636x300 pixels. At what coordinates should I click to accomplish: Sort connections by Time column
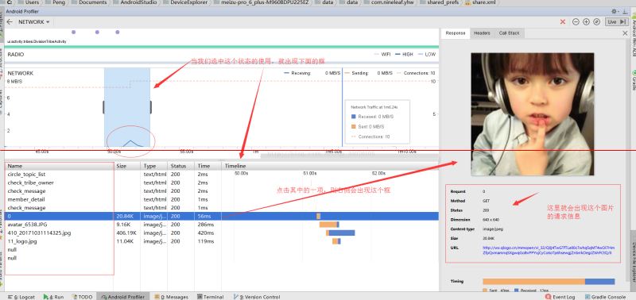pyautogui.click(x=207, y=166)
